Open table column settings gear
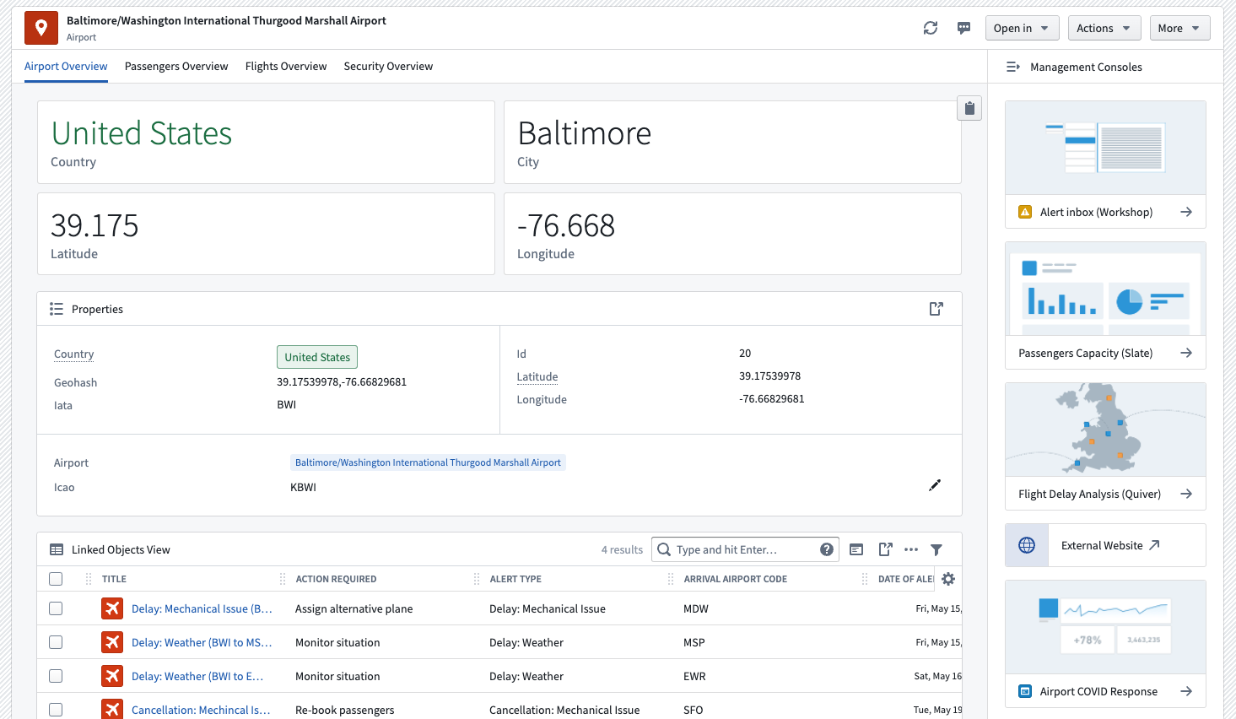This screenshot has height=719, width=1236. [x=948, y=579]
